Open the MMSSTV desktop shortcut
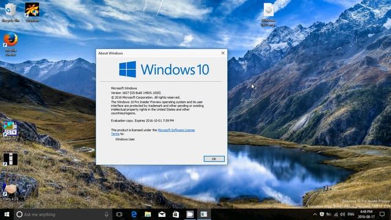The width and height of the screenshot is (391, 220). point(10,131)
